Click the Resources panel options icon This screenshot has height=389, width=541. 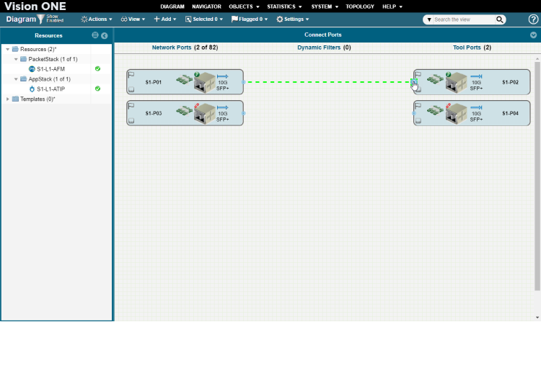95,35
